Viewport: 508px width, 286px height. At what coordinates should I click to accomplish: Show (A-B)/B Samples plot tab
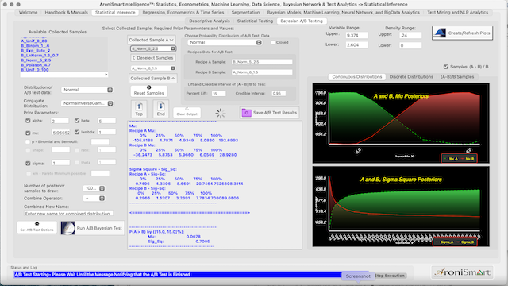pyautogui.click(x=457, y=77)
